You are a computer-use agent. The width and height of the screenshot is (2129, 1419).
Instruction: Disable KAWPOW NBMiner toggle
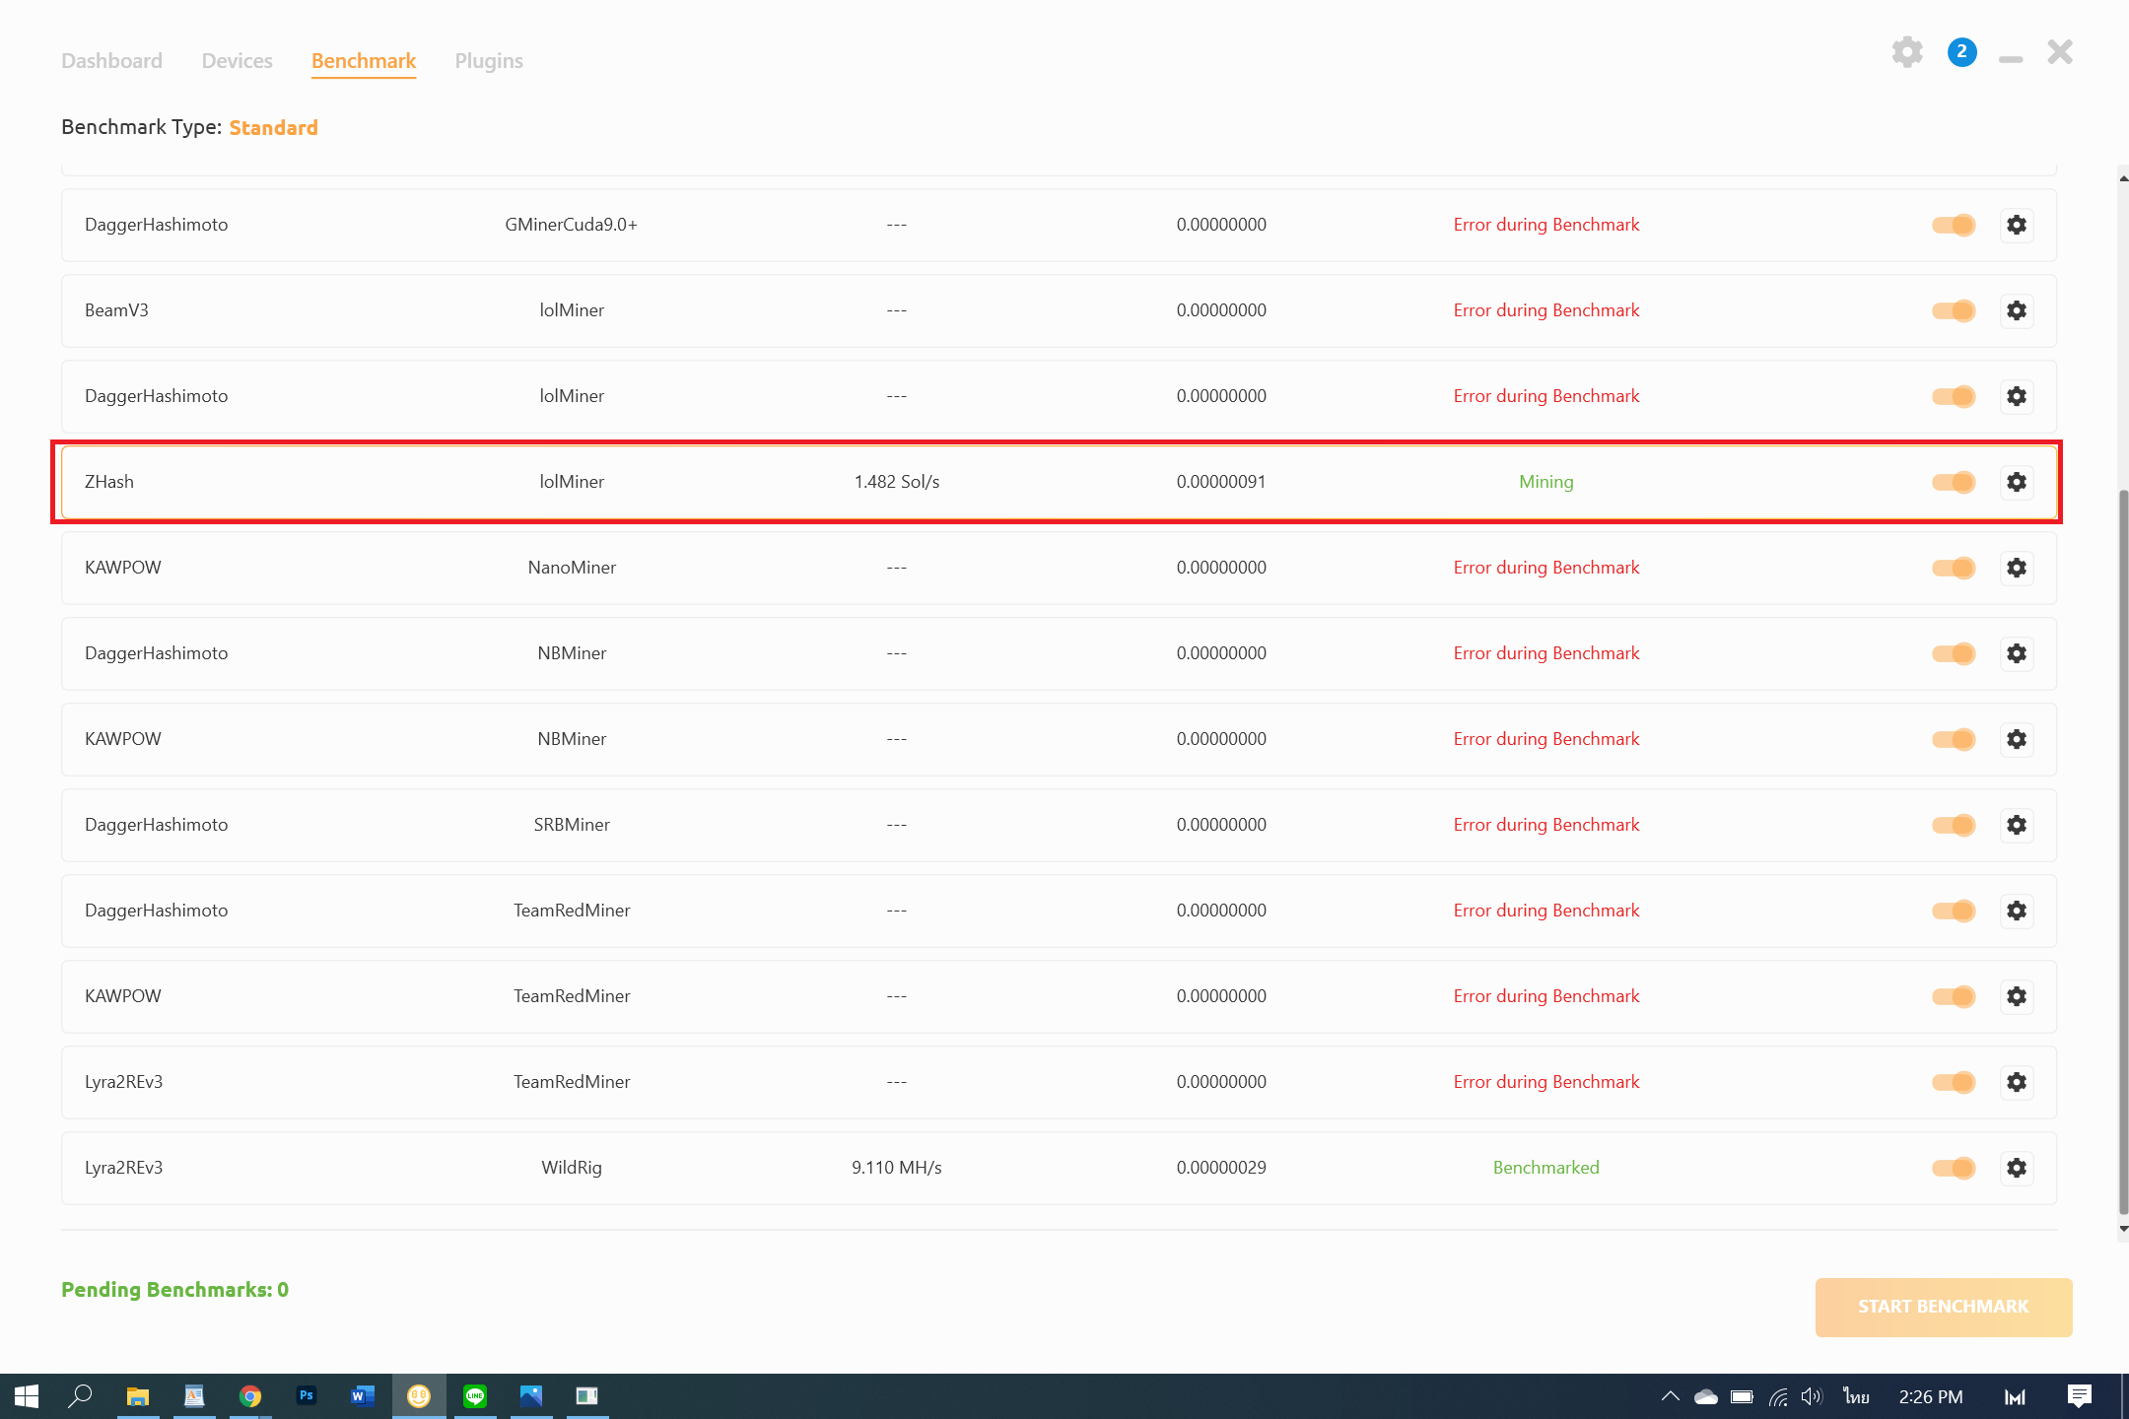(x=1954, y=739)
